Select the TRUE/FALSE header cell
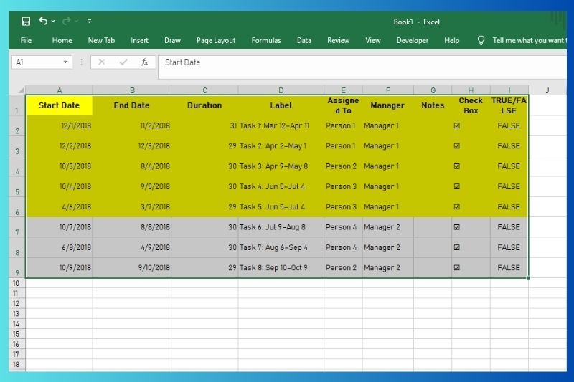Screen dimensions: 574x382 [x=509, y=105]
